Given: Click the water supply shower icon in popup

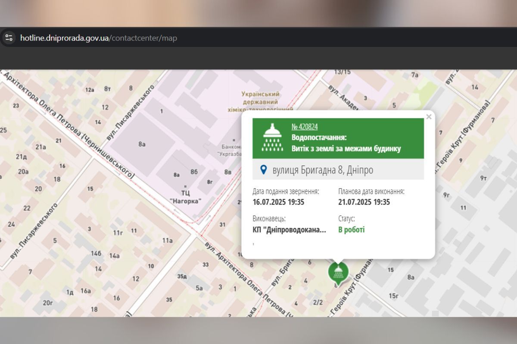Looking at the screenshot, I should (272, 138).
